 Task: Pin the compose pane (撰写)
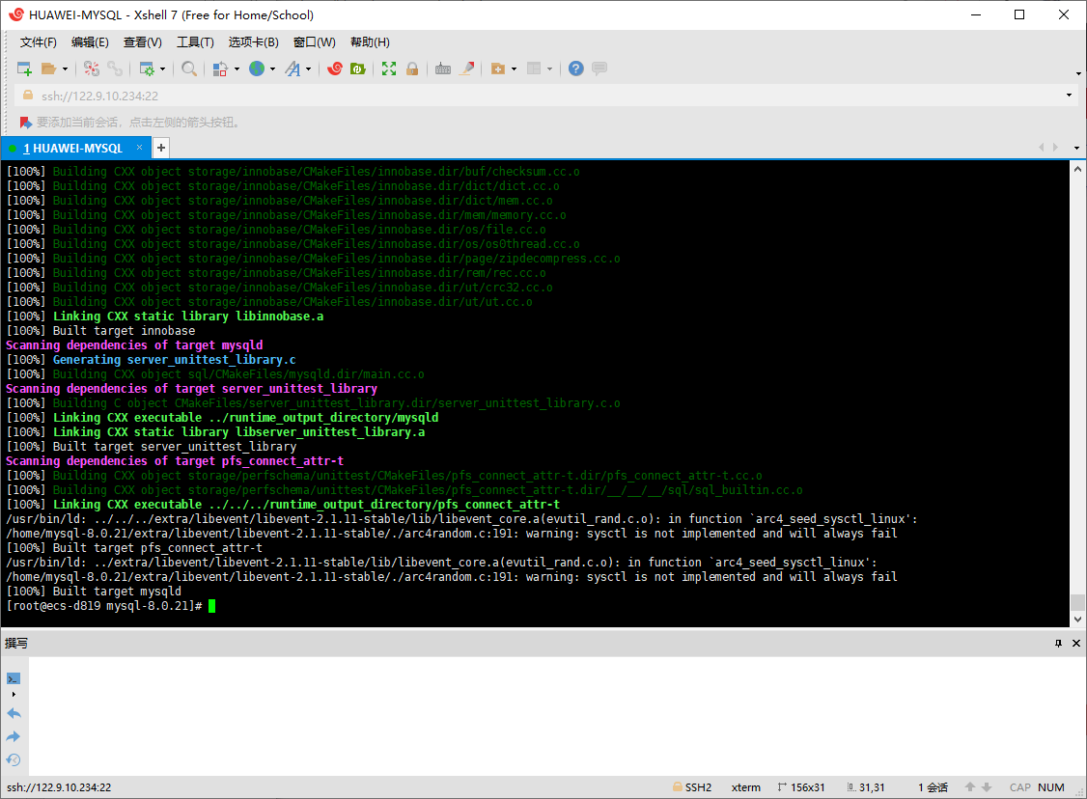(1059, 643)
